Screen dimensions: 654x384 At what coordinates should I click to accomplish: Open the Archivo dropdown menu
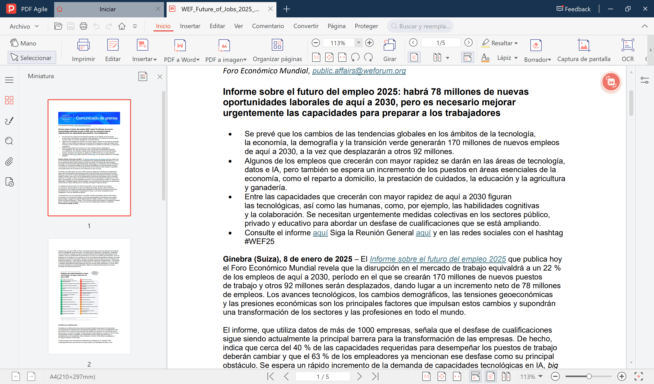[24, 26]
